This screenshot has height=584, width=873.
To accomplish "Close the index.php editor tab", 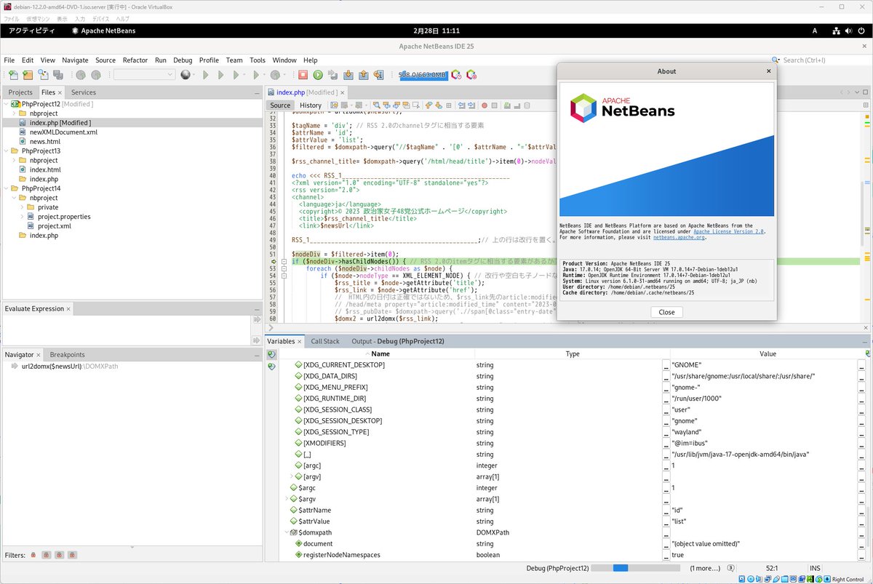I will pyautogui.click(x=343, y=92).
